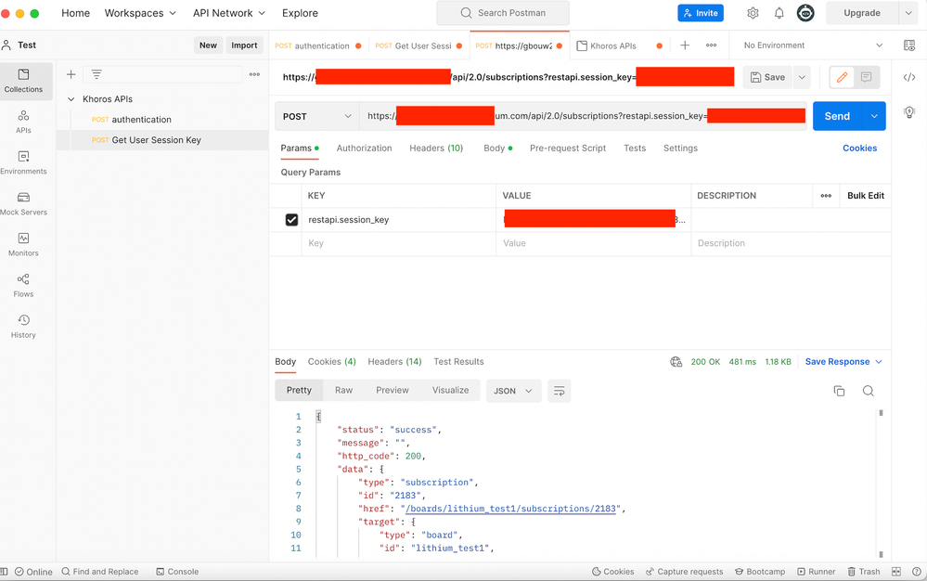Open the Console in status bar

click(x=177, y=572)
